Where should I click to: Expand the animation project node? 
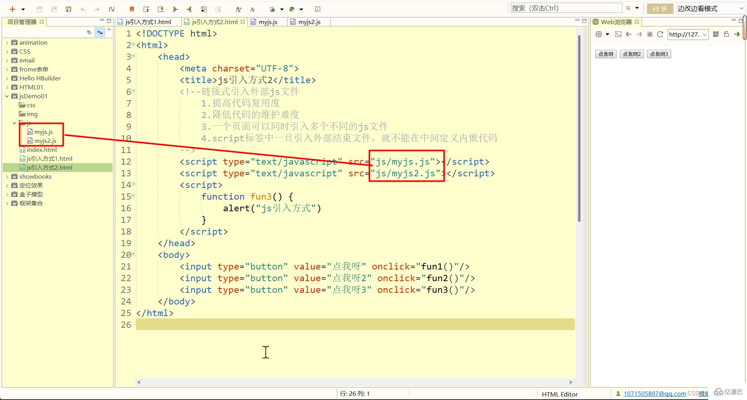click(x=7, y=43)
